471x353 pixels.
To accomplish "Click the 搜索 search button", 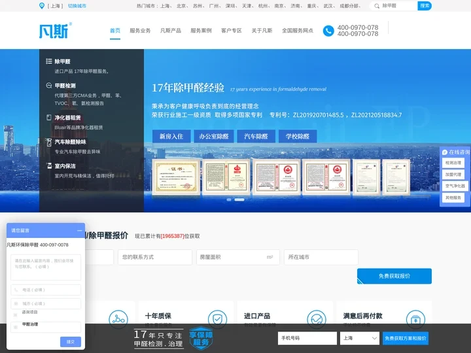I will point(425,6).
